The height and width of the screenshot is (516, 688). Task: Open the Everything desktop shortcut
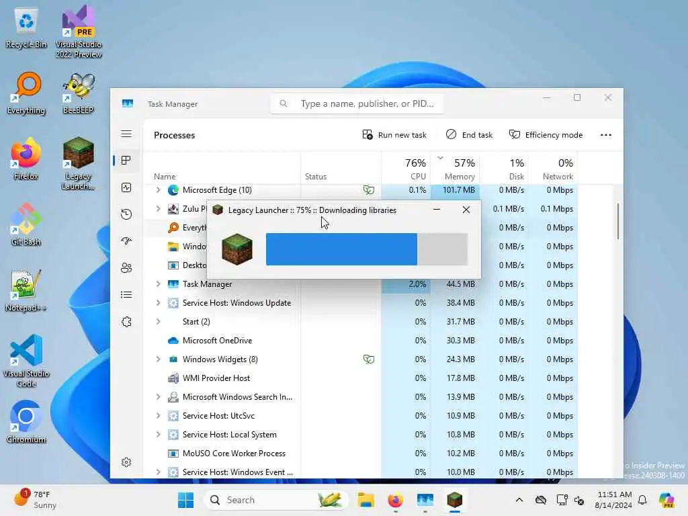tap(26, 93)
